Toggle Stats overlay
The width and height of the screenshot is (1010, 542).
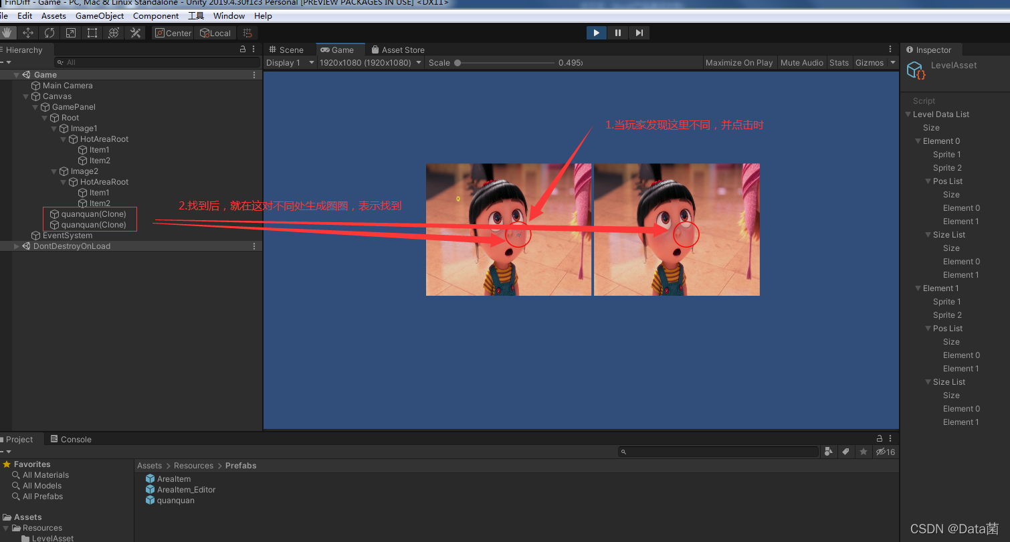click(839, 62)
